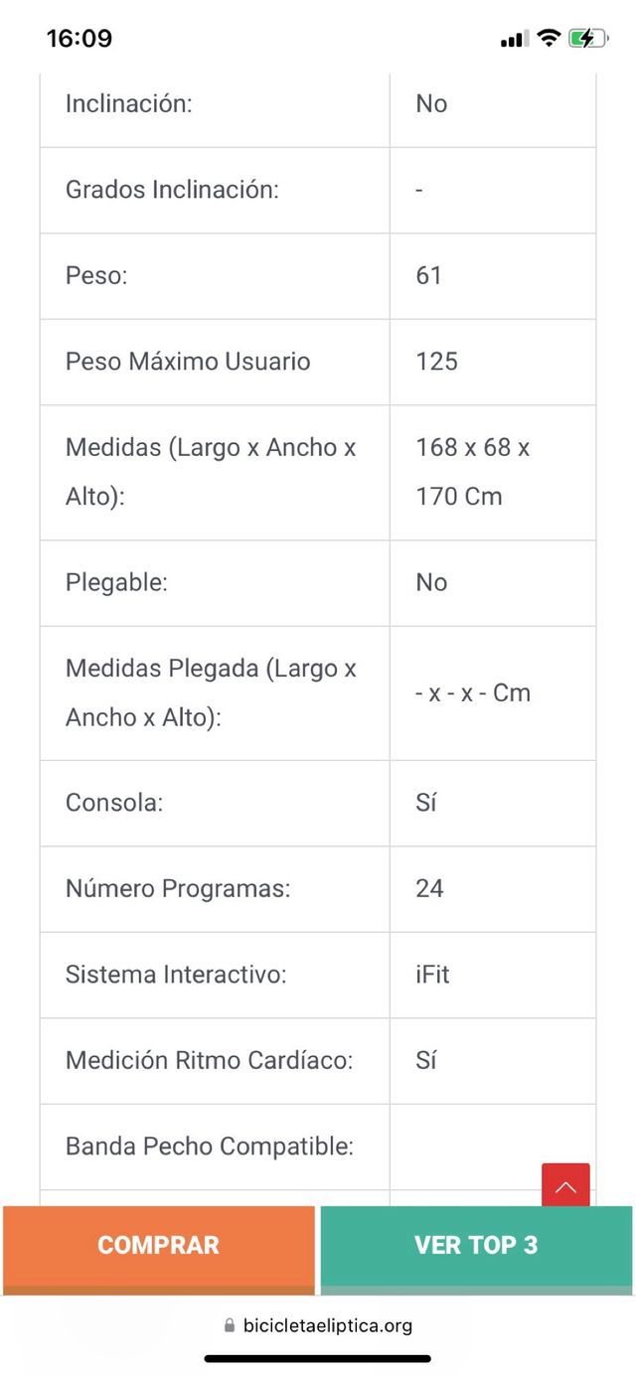This screenshot has height=1375, width=636.
Task: Tap the Banda Pecho Compatible row
Action: coord(318,1146)
